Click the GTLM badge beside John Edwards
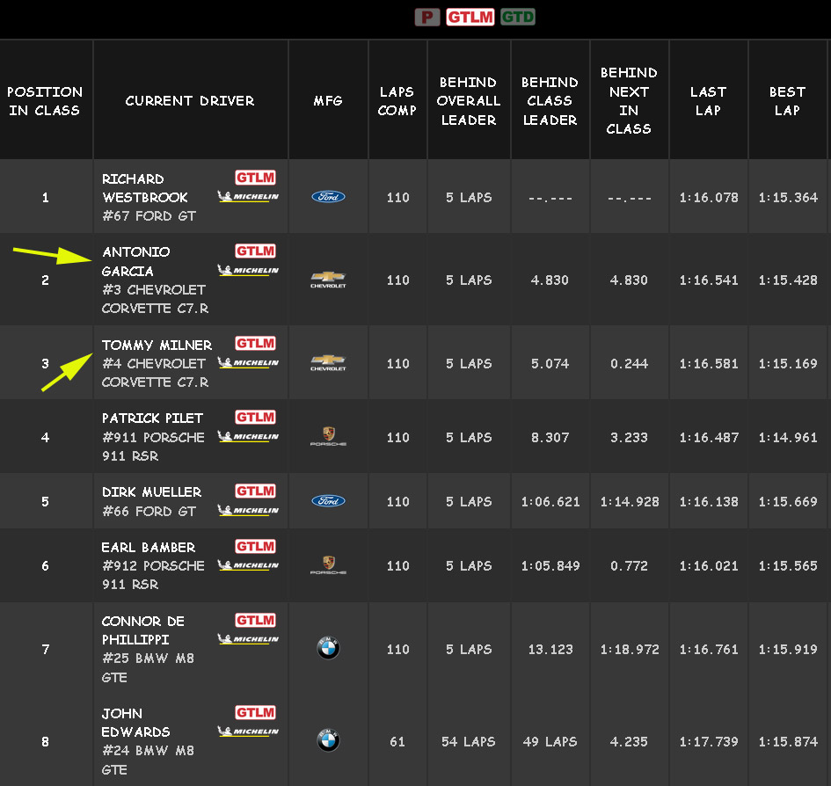The width and height of the screenshot is (831, 786). (255, 712)
